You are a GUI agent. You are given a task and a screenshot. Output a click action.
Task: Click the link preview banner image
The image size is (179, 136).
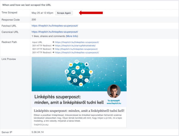[x=79, y=82]
